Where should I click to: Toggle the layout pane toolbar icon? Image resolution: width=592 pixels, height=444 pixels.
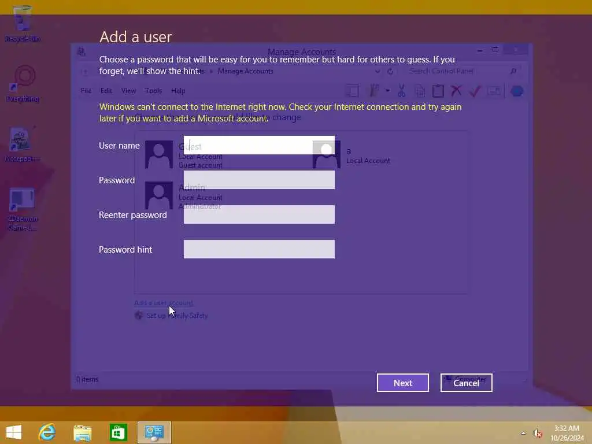(x=352, y=91)
